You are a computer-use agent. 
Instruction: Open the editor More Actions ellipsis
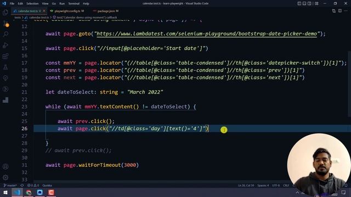tap(346, 11)
